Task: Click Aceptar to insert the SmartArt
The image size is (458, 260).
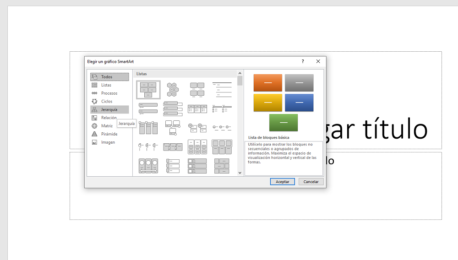Action: [x=283, y=182]
